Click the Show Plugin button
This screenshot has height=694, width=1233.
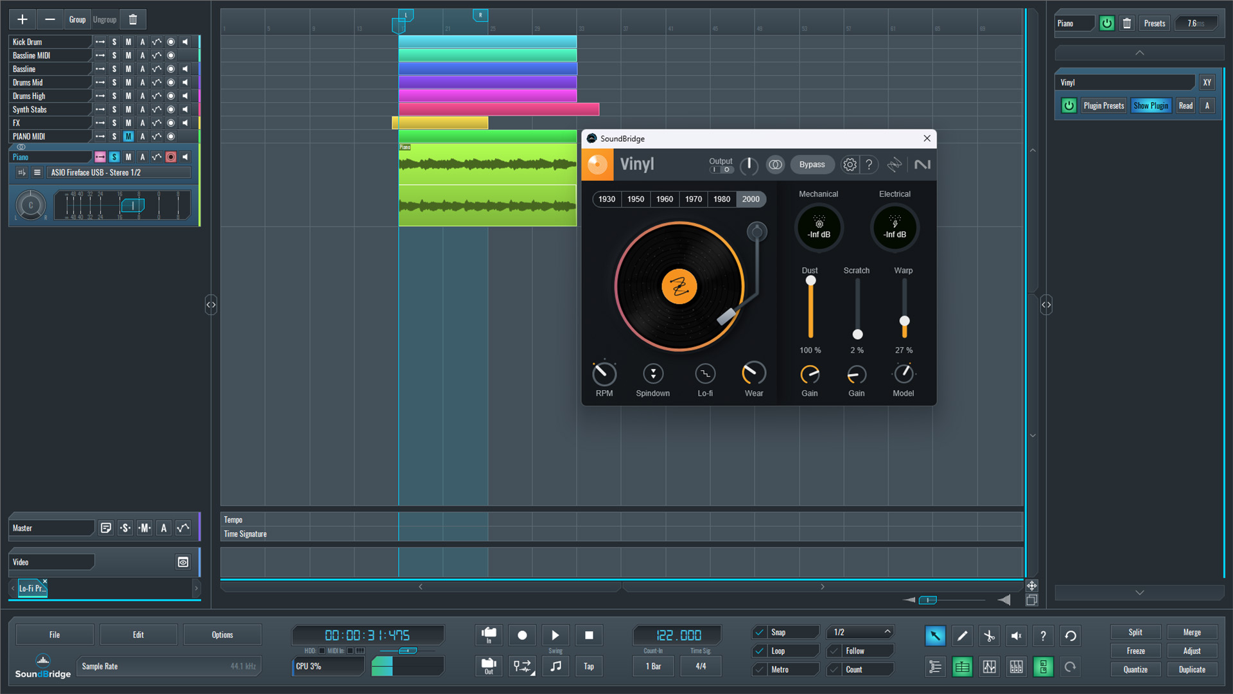tap(1151, 105)
